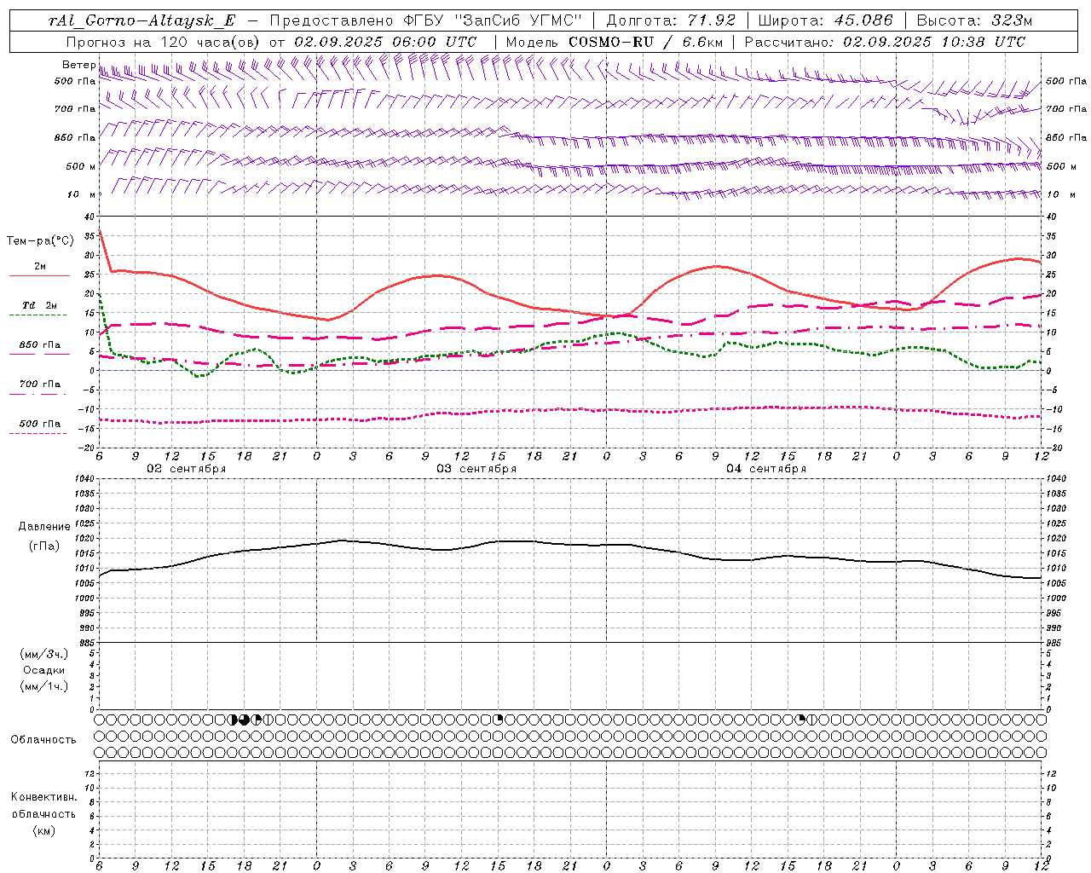Click the Рассчитано: 02.09.2025 10:38 UTC text
The width and height of the screenshot is (1091, 873).
(x=885, y=42)
